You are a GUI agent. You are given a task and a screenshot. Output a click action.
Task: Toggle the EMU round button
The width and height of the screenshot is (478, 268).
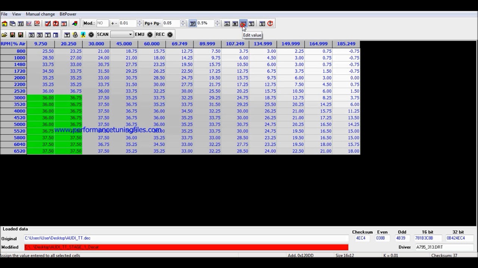pos(150,35)
